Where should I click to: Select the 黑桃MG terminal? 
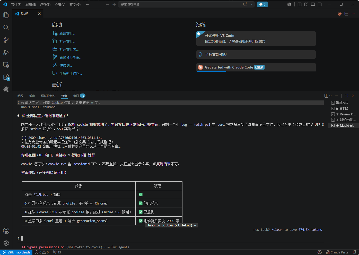pyautogui.click(x=344, y=103)
